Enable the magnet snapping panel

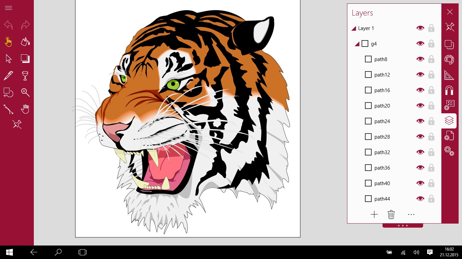[449, 90]
